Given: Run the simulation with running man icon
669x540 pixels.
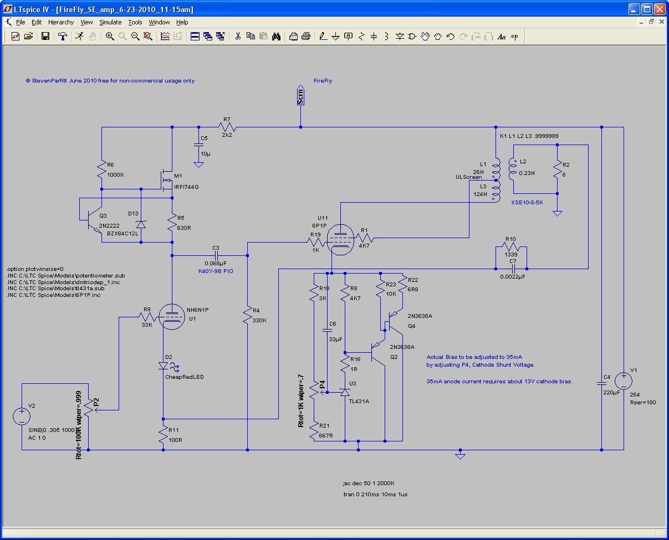Looking at the screenshot, I should [x=80, y=37].
